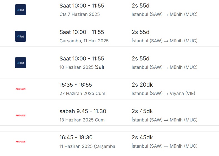Click date 27 Haziran 2025 Cum

(x=83, y=93)
